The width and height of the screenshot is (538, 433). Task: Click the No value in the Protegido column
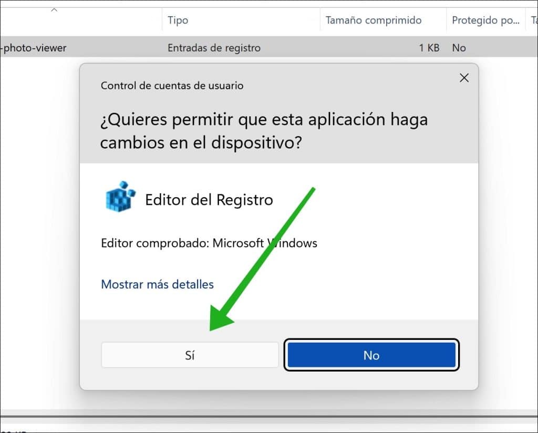coord(459,48)
